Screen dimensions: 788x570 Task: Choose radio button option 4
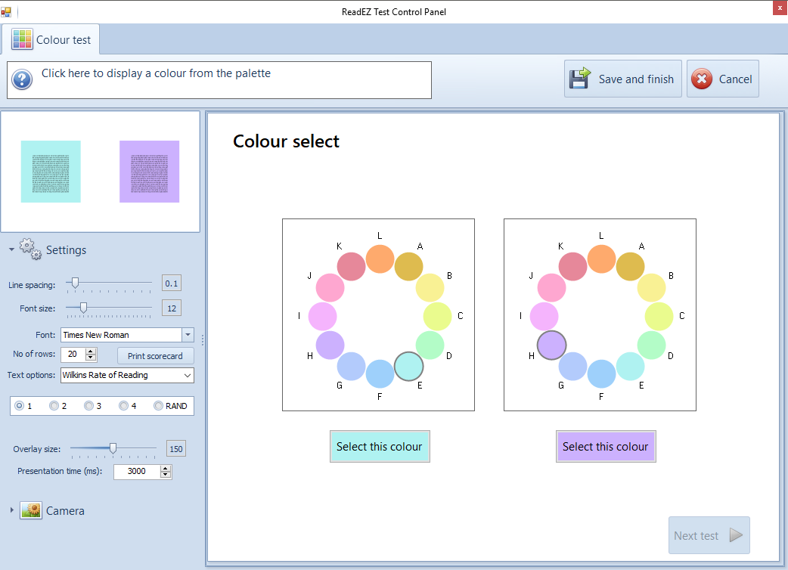[123, 406]
